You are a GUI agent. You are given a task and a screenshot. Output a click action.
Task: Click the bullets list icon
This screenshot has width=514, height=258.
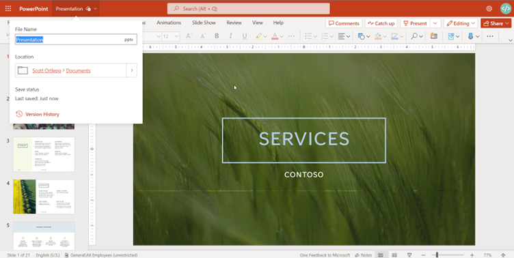point(308,36)
